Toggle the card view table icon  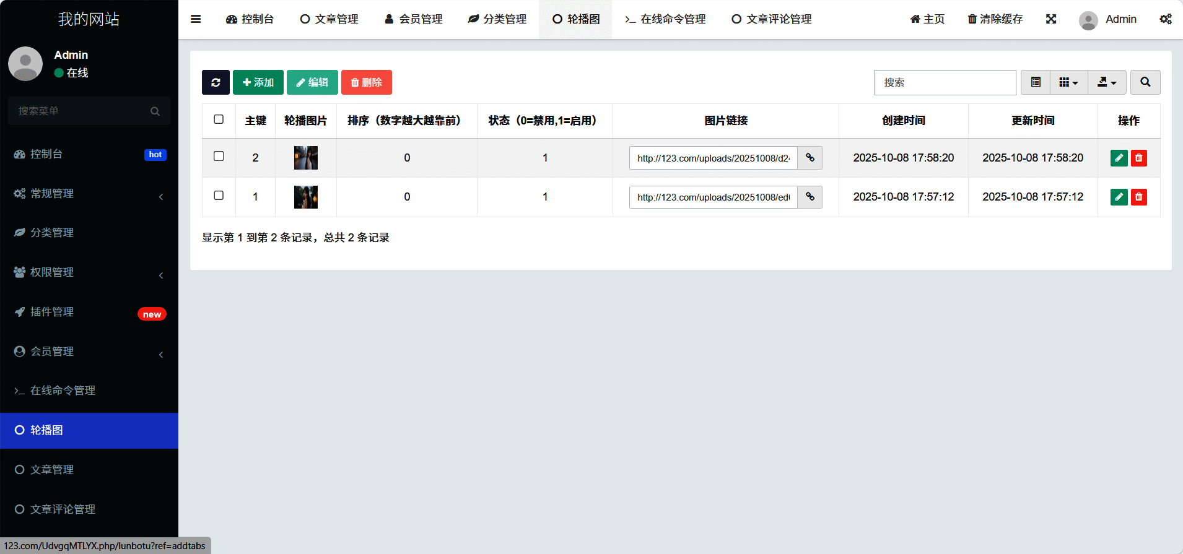pos(1036,82)
